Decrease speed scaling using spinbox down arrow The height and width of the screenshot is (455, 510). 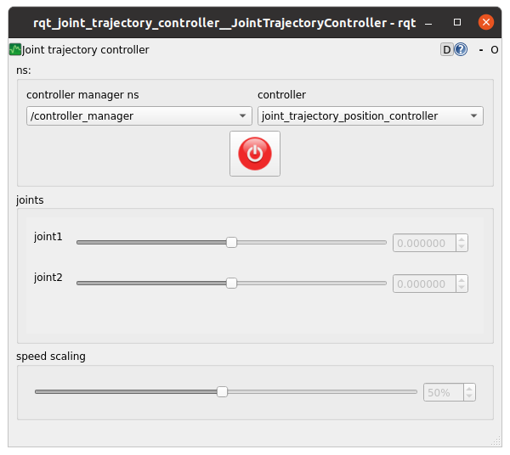pyautogui.click(x=468, y=396)
